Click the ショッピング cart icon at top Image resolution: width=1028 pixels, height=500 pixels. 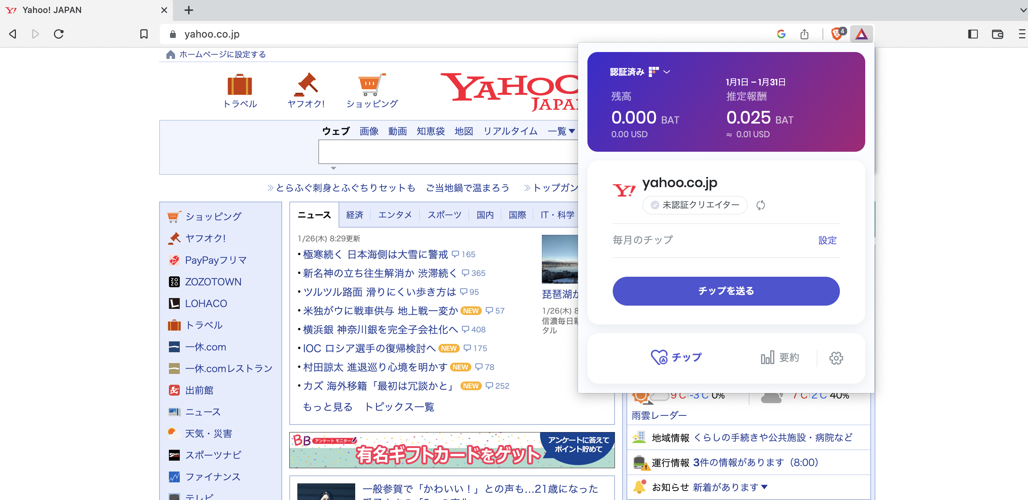pyautogui.click(x=372, y=85)
